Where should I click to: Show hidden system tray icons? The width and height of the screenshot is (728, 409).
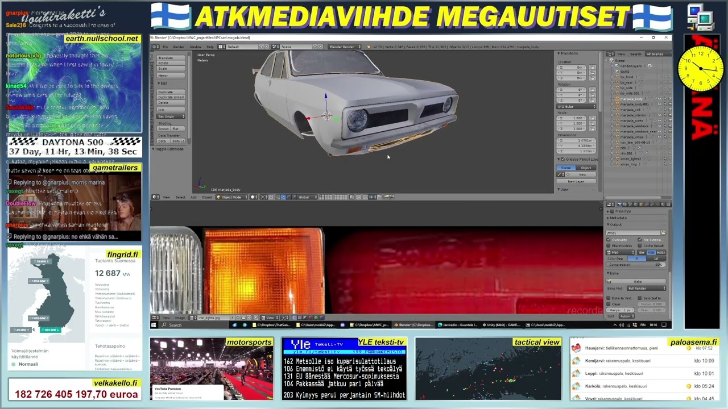[x=615, y=325]
